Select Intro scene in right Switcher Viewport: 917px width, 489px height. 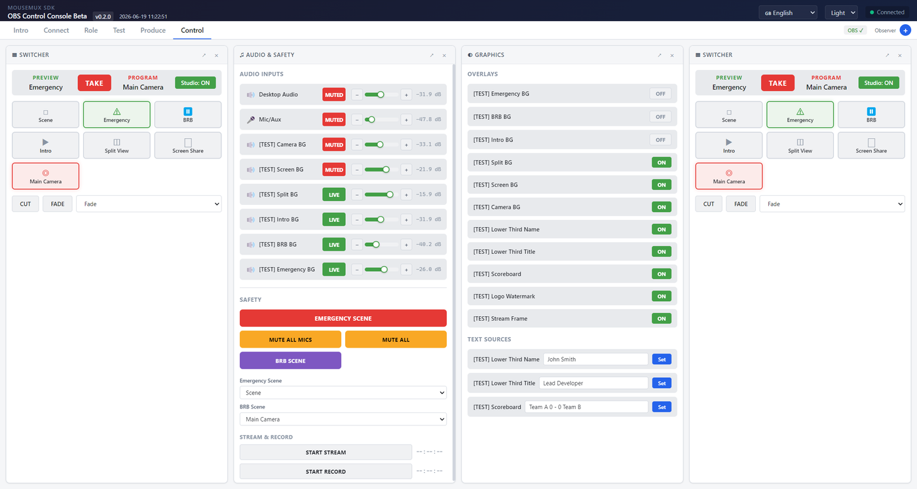tap(729, 145)
